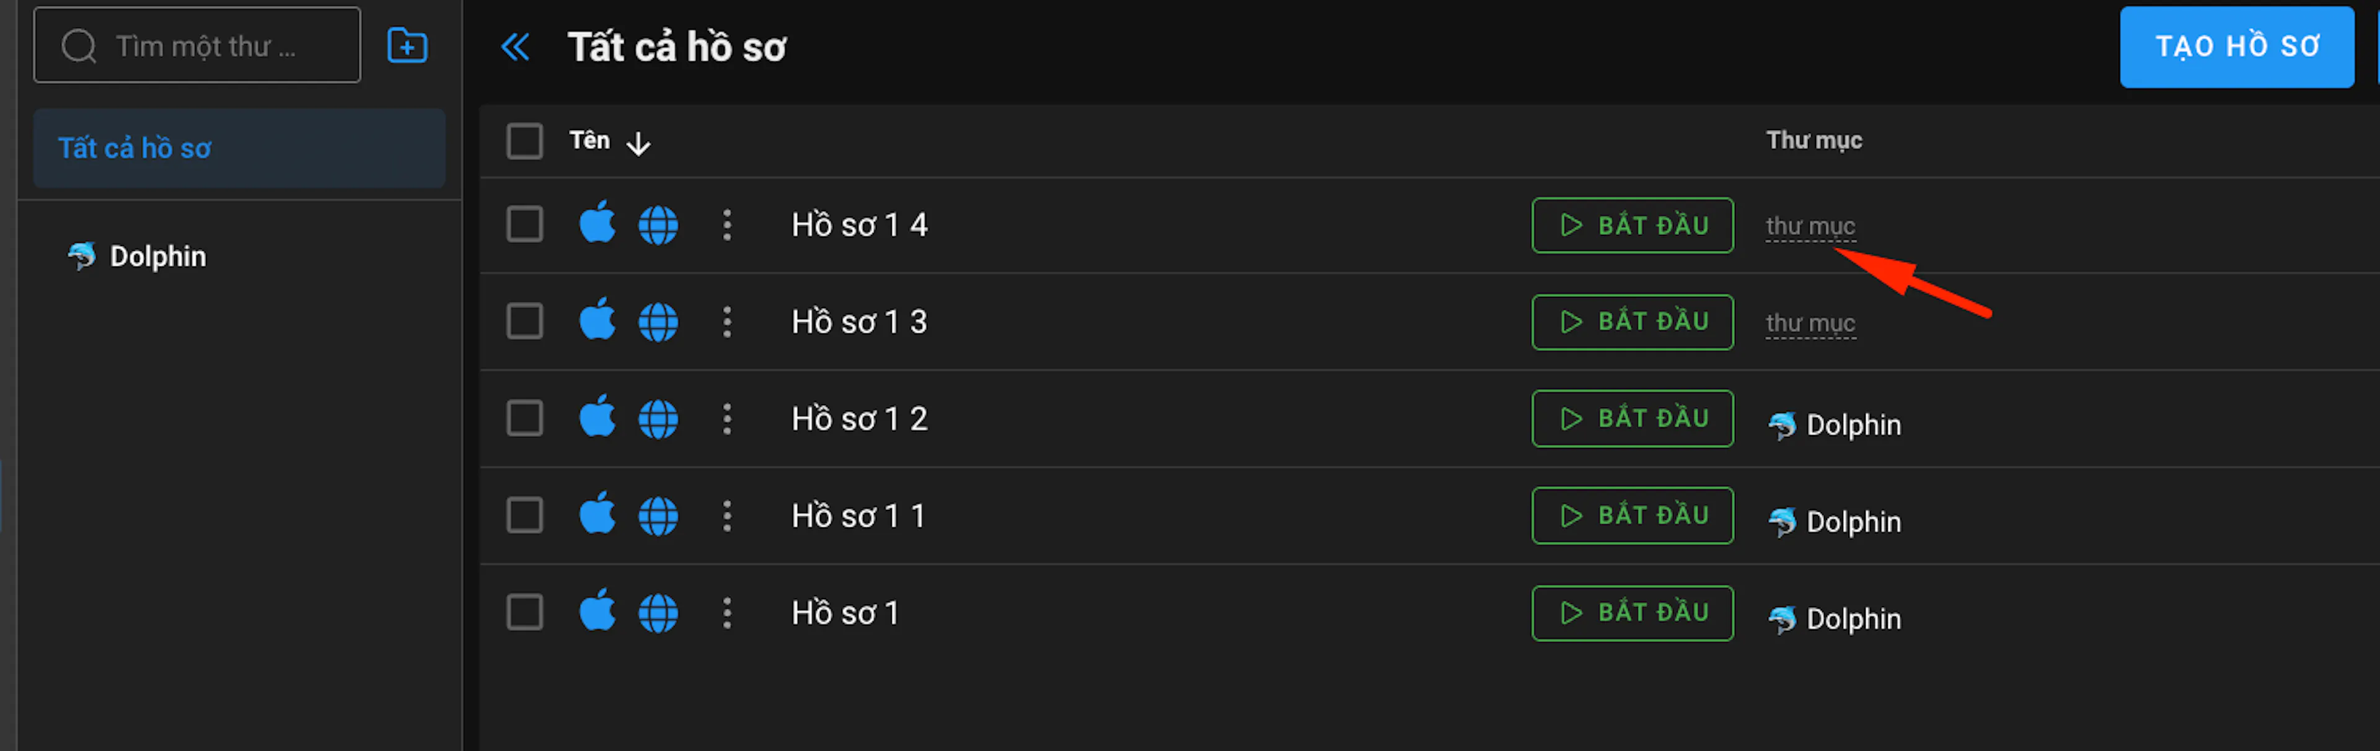
Task: Tick the select-all checkbox in table header
Action: tap(525, 141)
